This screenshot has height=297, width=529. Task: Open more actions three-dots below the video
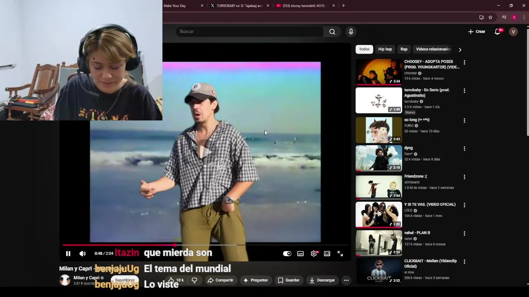pos(346,280)
